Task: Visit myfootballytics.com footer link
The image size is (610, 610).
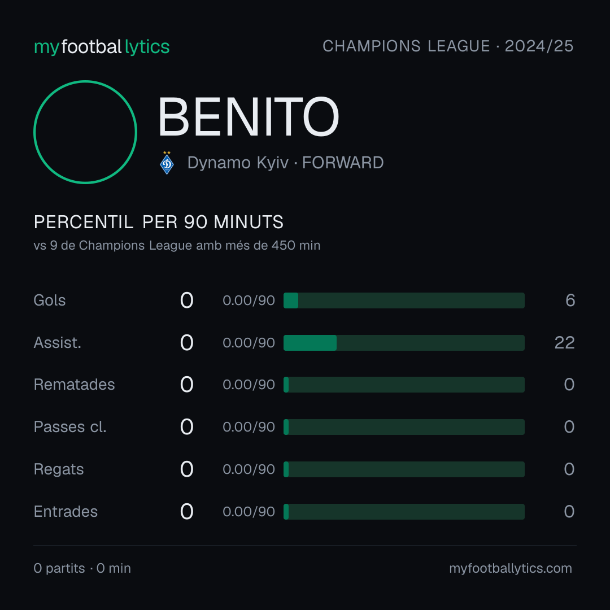Action: (x=511, y=568)
